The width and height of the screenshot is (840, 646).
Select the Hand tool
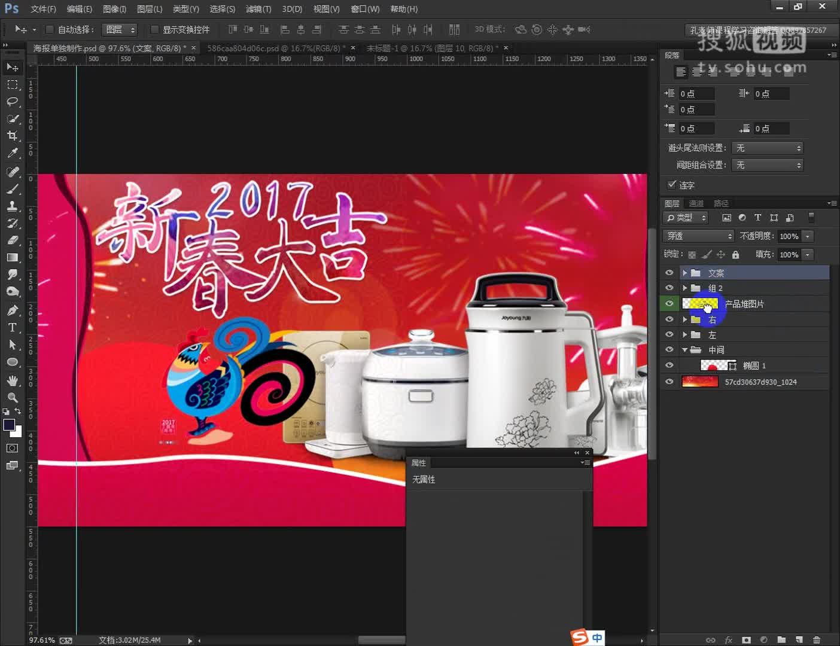click(13, 381)
